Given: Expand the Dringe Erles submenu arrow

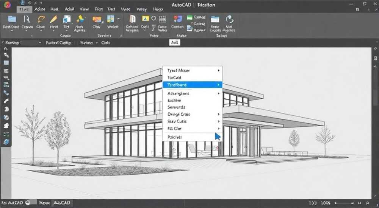Looking at the screenshot, I should point(219,114).
